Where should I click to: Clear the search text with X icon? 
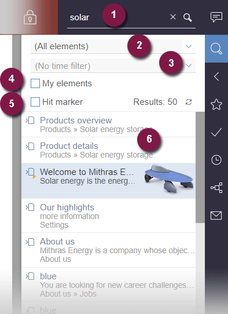click(x=173, y=17)
